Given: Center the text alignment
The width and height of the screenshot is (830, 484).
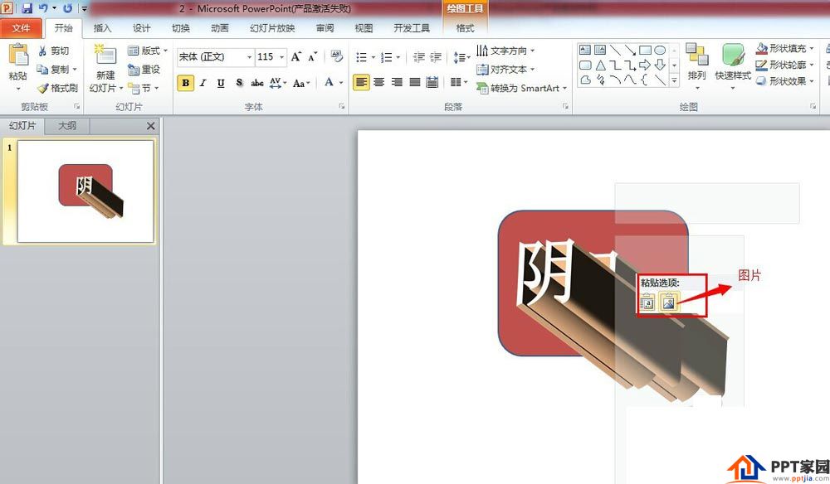Looking at the screenshot, I should [379, 82].
